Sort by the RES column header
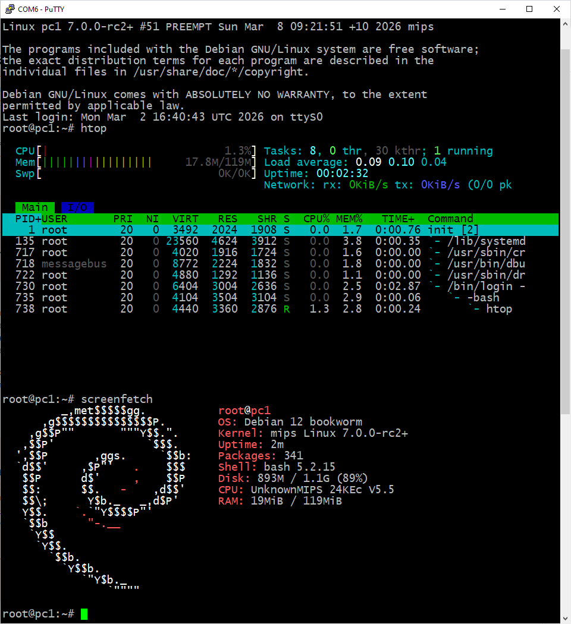This screenshot has height=624, width=571. (x=227, y=219)
